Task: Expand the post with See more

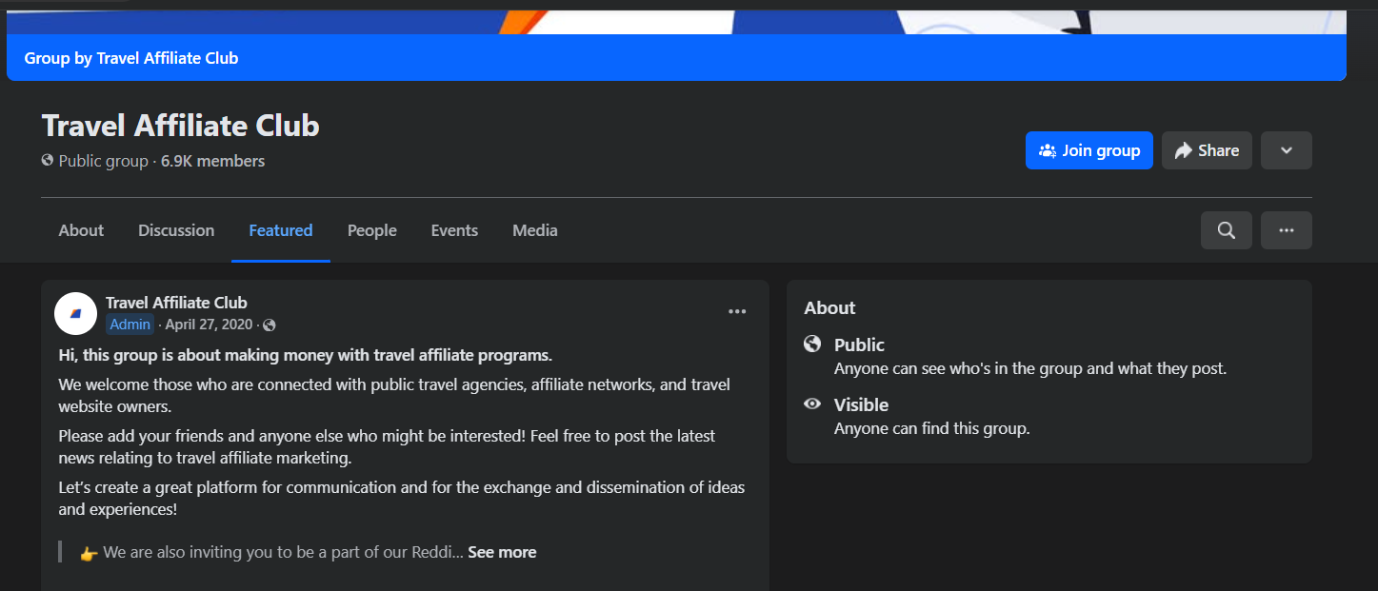Action: (502, 552)
